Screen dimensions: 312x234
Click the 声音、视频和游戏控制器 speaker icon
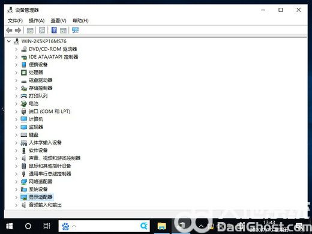pos(24,158)
